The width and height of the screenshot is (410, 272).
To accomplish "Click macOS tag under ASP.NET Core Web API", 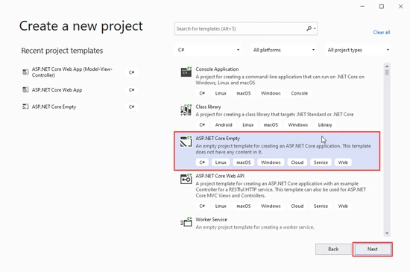I will [x=244, y=206].
